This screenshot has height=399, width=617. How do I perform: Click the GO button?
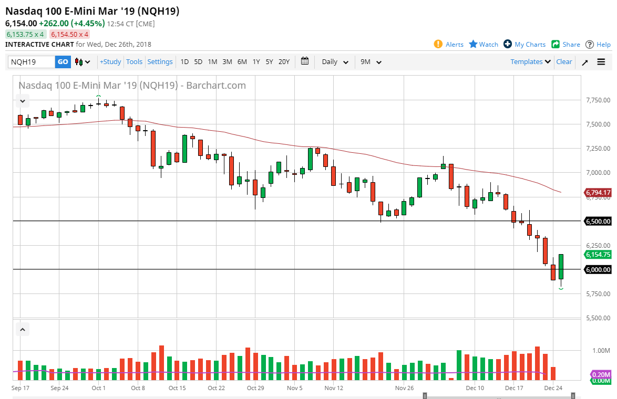point(63,61)
